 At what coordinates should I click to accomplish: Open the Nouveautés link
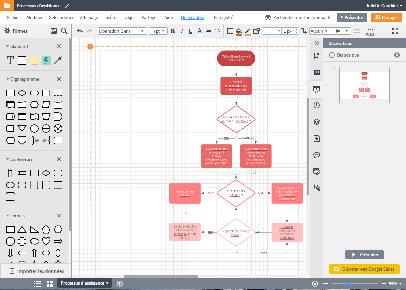pyautogui.click(x=192, y=17)
